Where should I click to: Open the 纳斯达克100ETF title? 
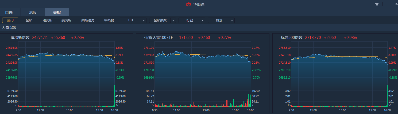click(159, 38)
